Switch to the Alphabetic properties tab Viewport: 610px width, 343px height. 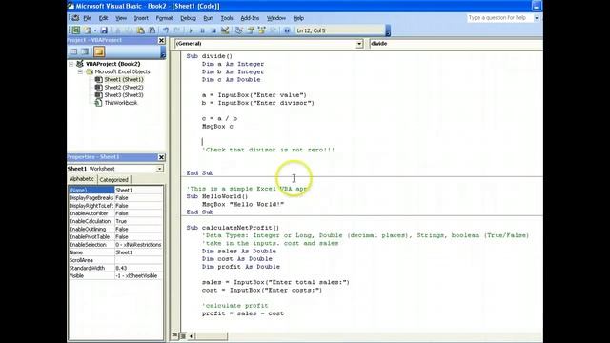[x=82, y=179]
